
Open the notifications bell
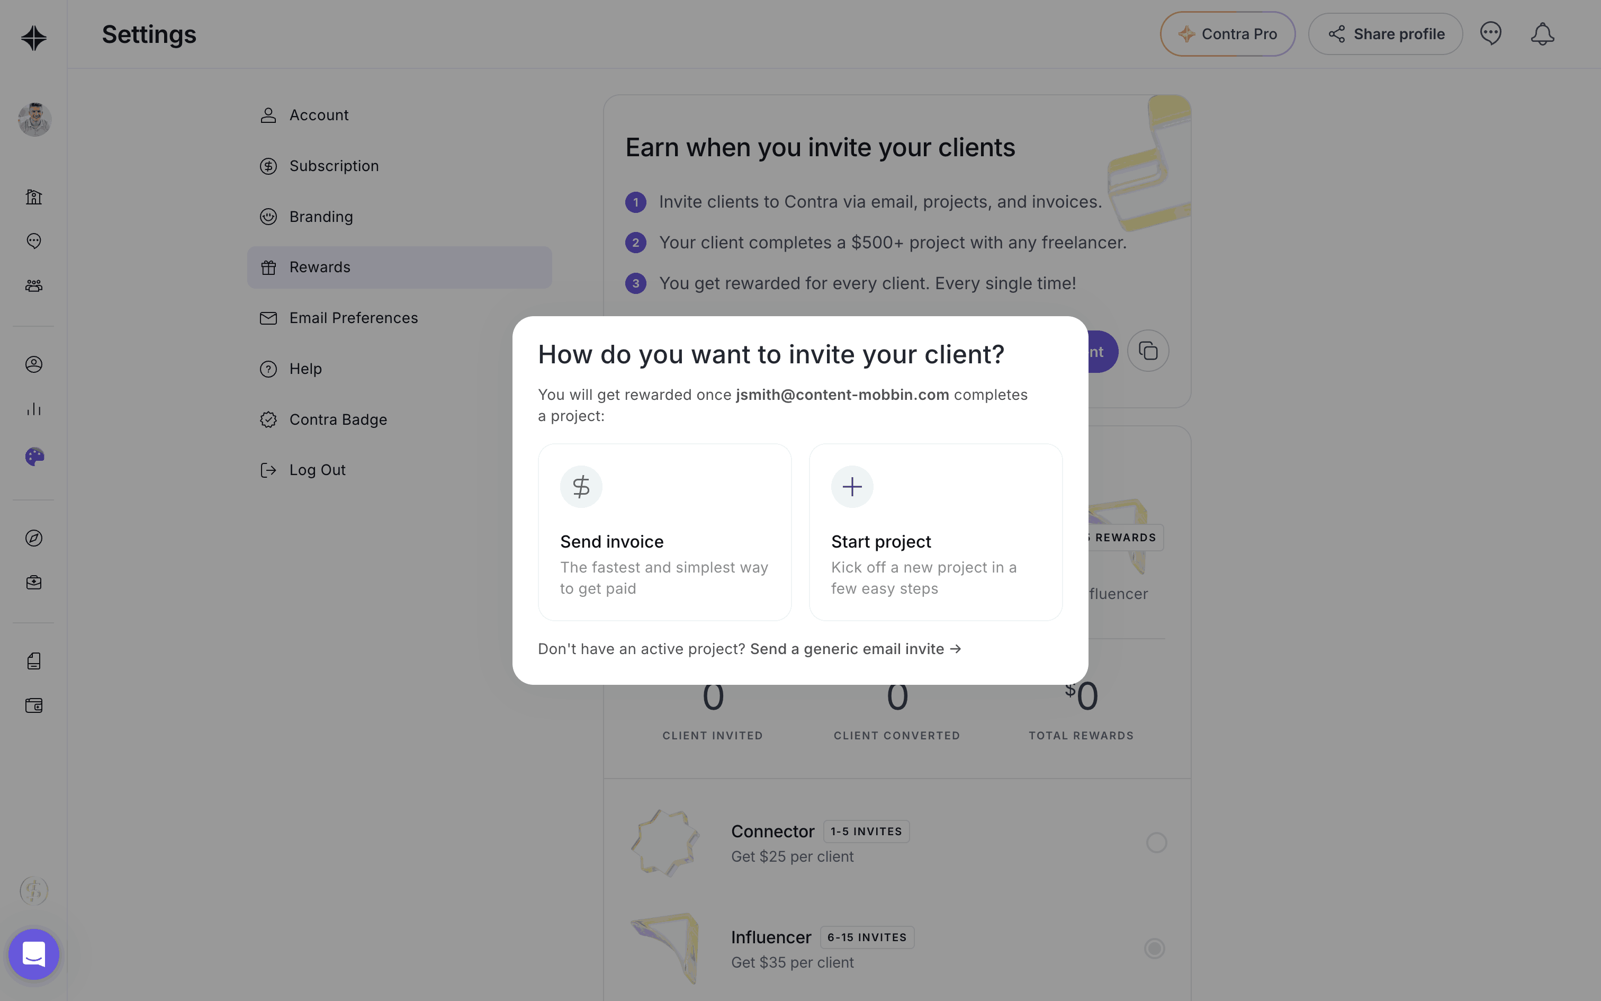1542,34
